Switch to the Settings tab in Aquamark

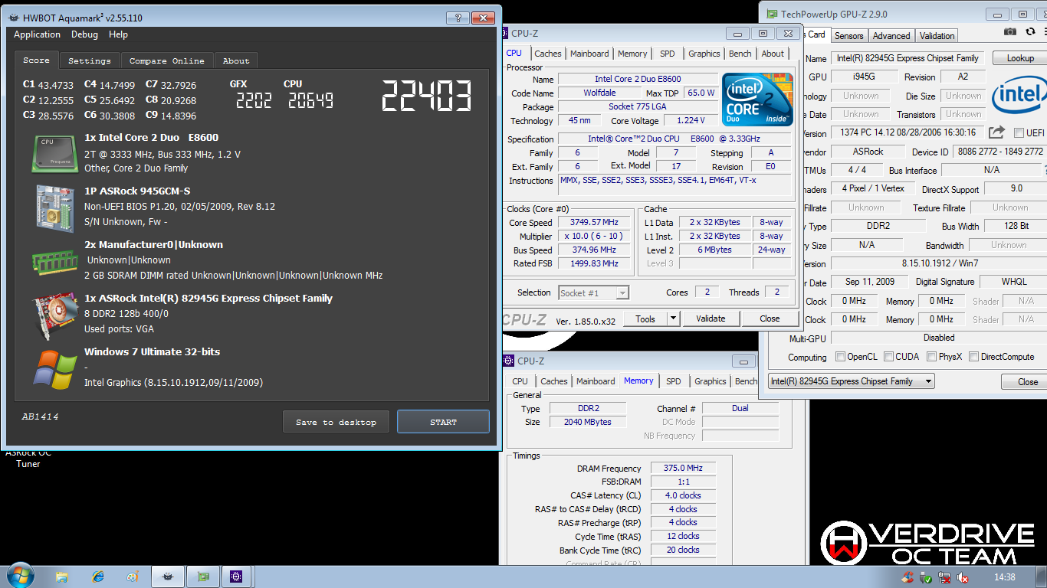tap(90, 60)
